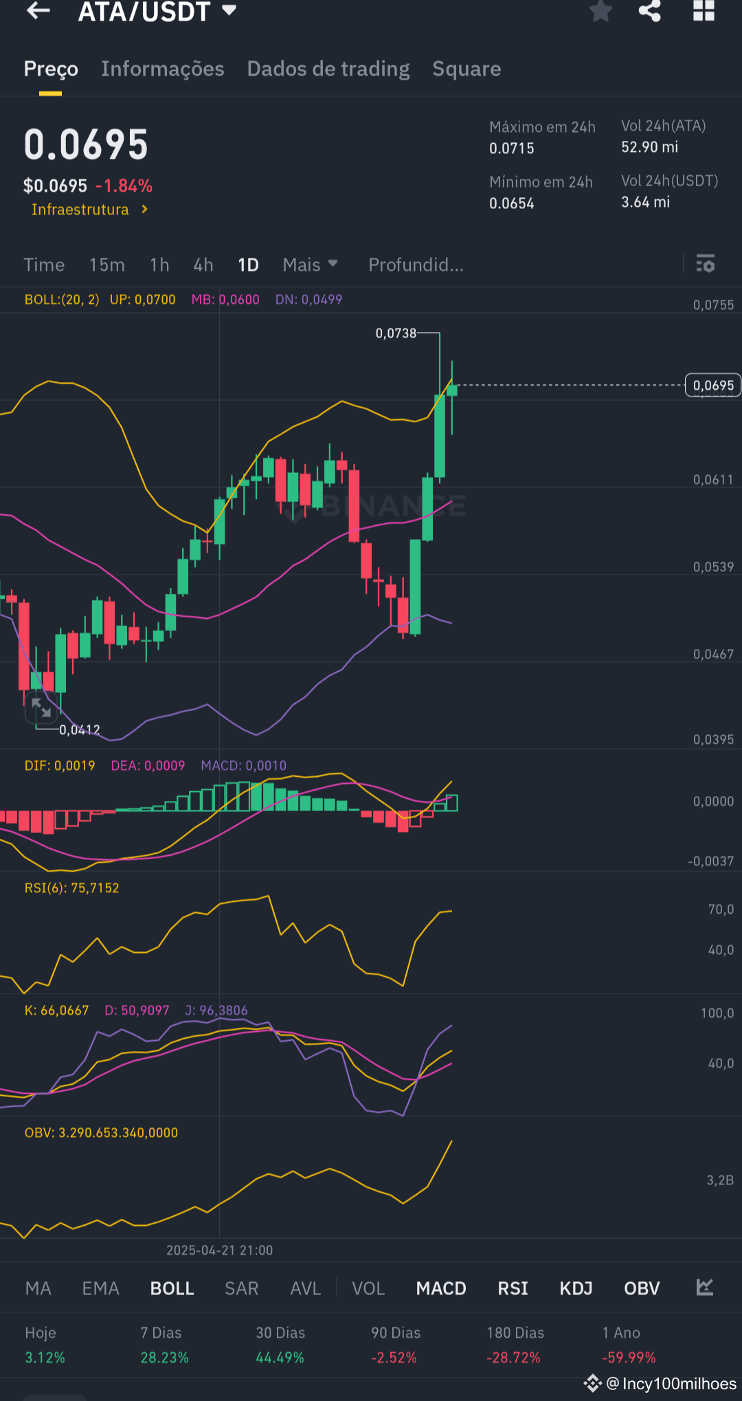The width and height of the screenshot is (742, 1401).
Task: Tap 7 Dias 28.23% performance value
Action: click(164, 1358)
